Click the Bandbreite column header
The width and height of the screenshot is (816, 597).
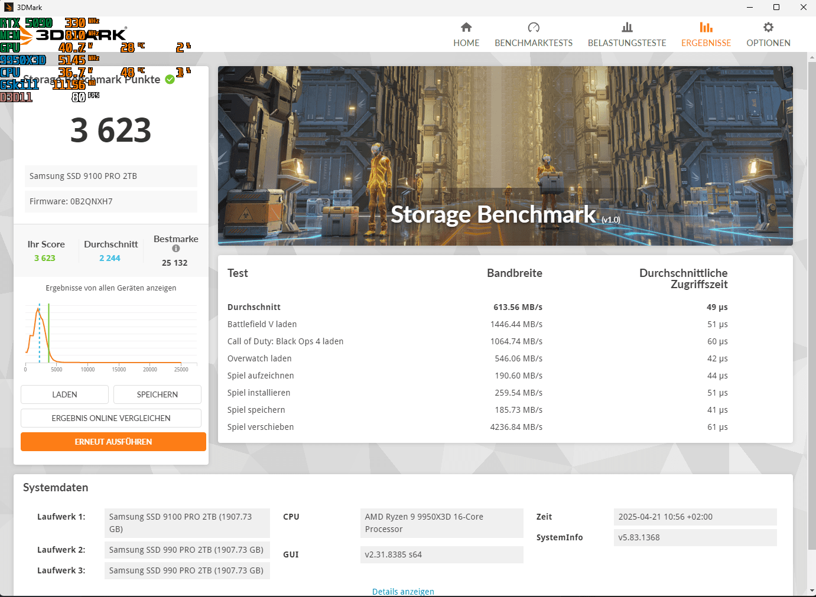515,273
